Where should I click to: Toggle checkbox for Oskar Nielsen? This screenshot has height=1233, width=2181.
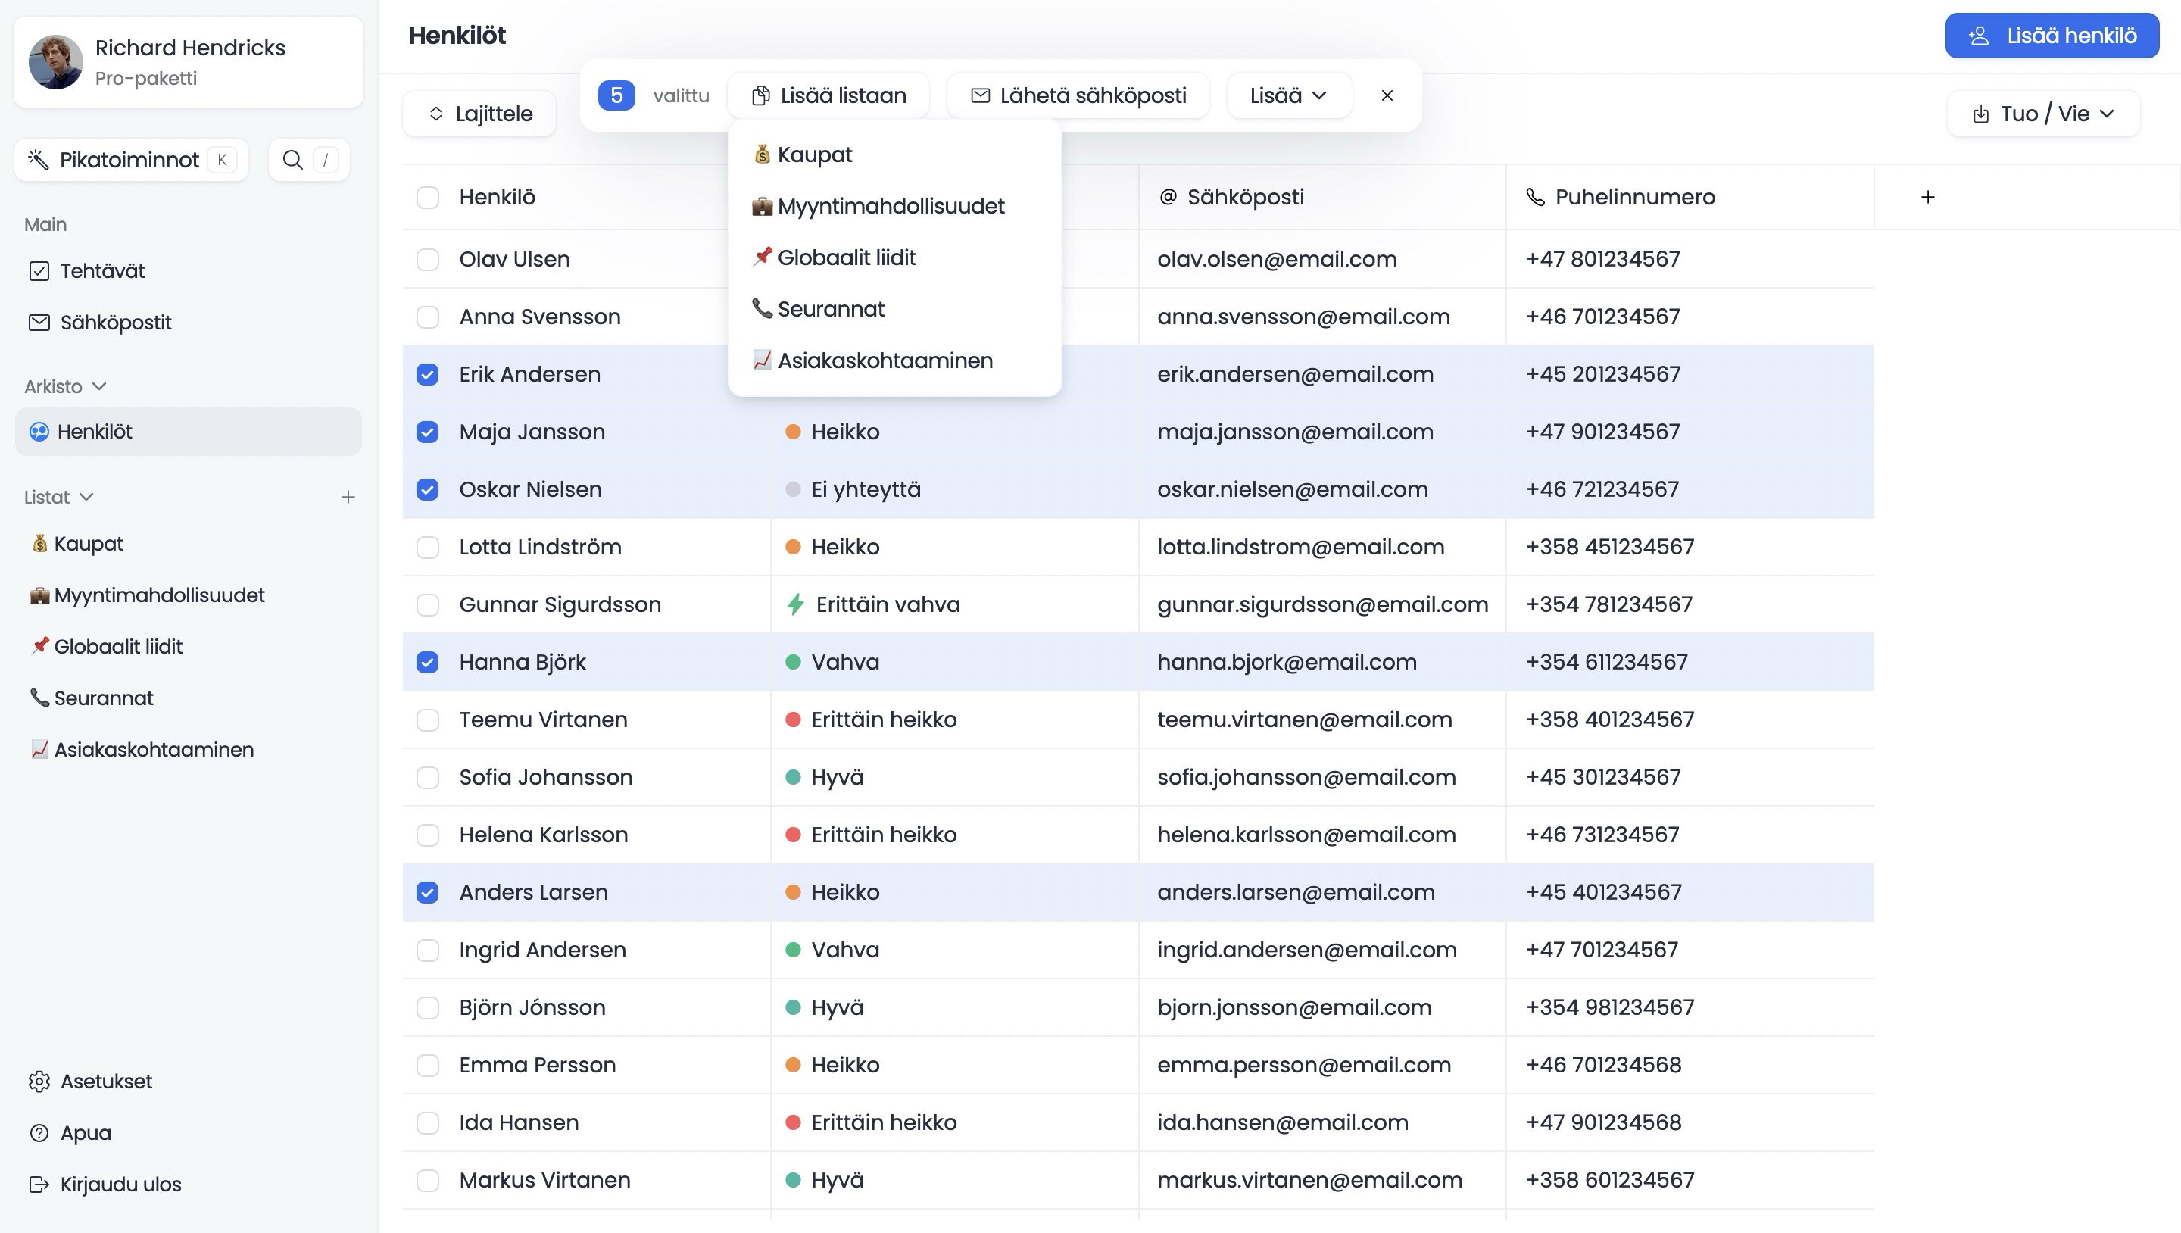tap(427, 489)
